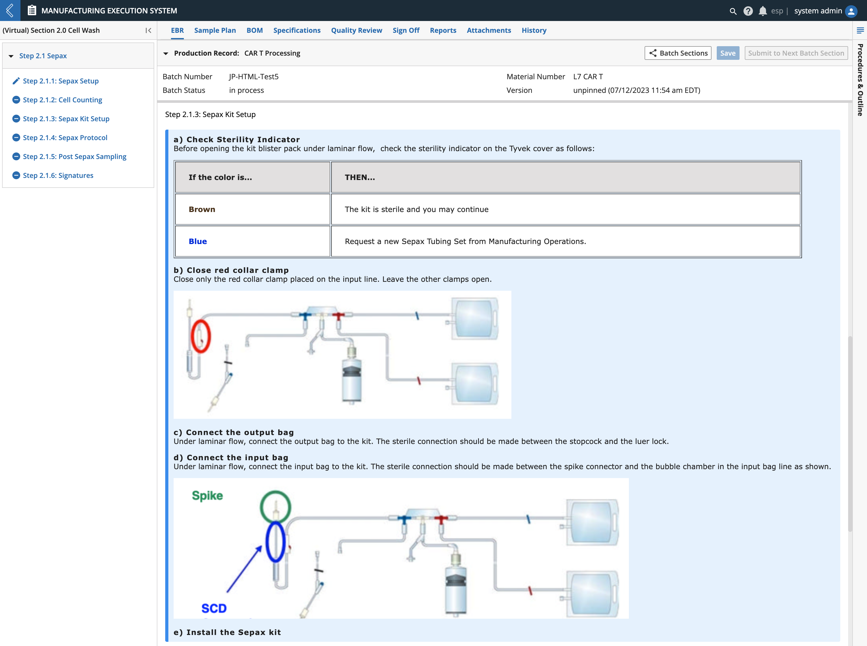The image size is (867, 646).
Task: View the History tab
Action: pos(534,30)
